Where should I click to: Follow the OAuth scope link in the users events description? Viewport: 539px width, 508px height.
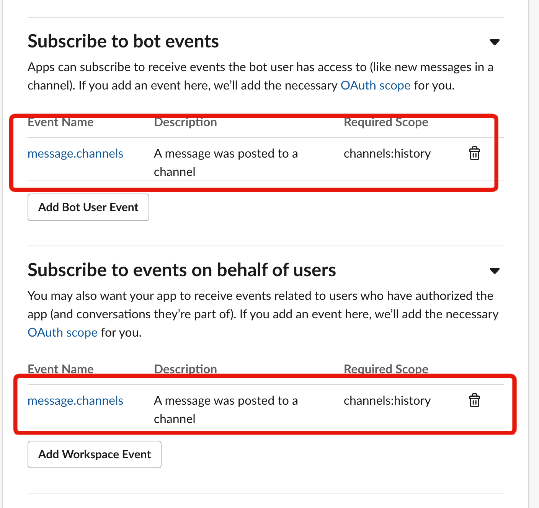pyautogui.click(x=63, y=332)
